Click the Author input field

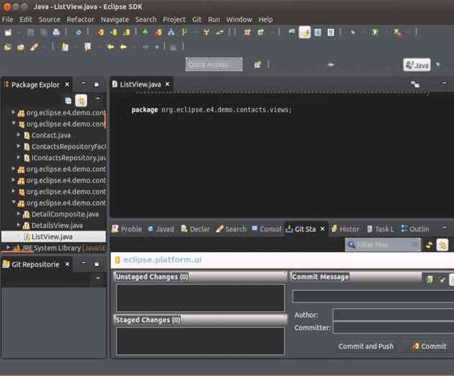393,315
